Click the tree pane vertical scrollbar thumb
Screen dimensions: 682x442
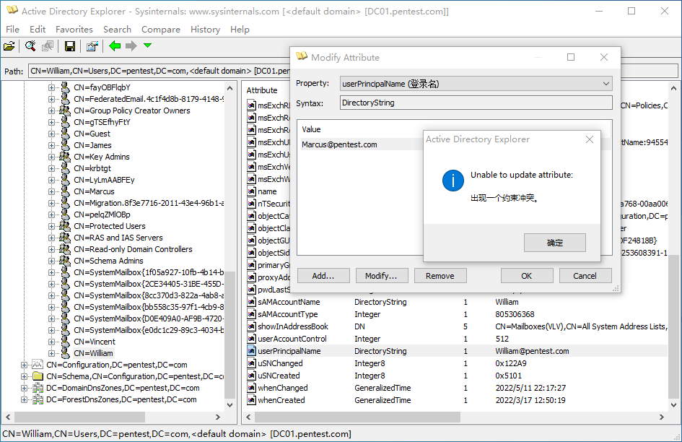(229, 334)
